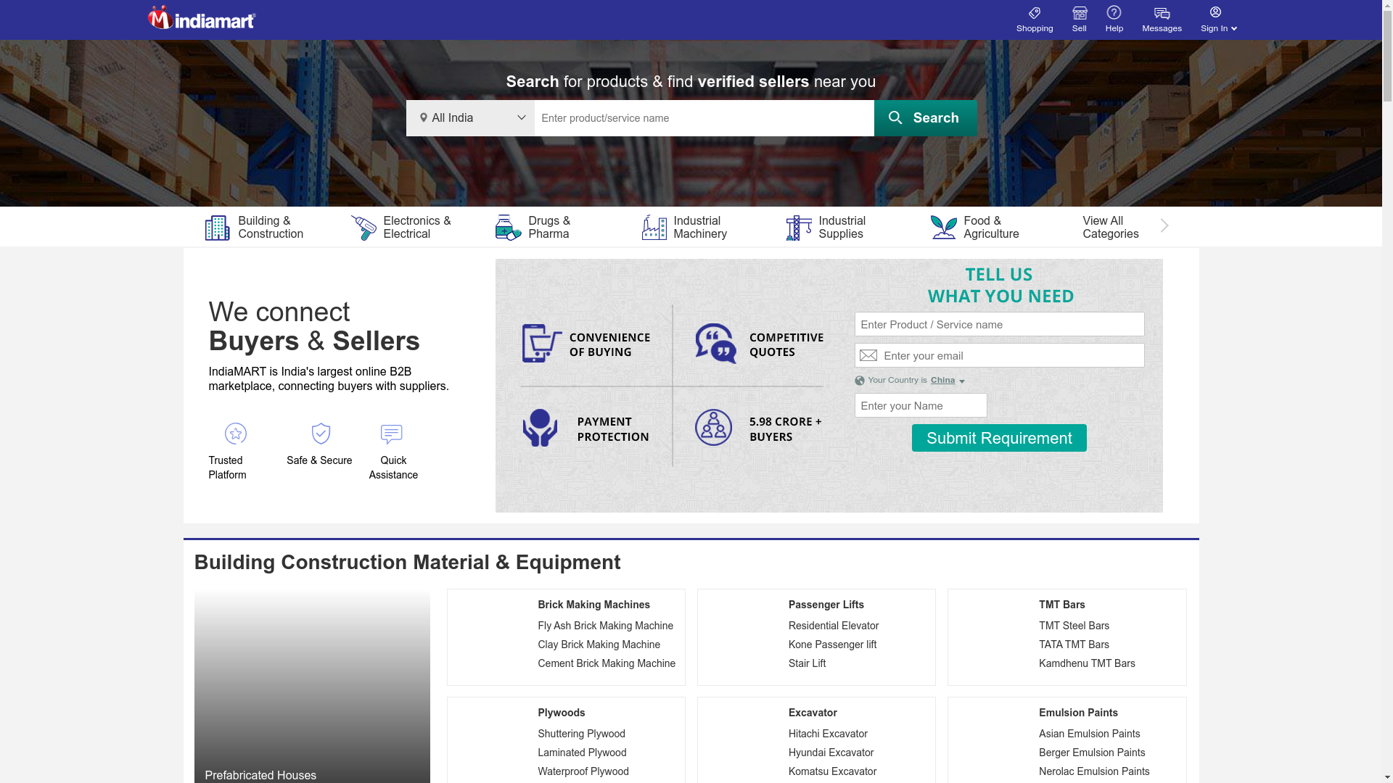This screenshot has height=783, width=1393.
Task: Open Berger Emulsion Paints link
Action: click(1091, 753)
